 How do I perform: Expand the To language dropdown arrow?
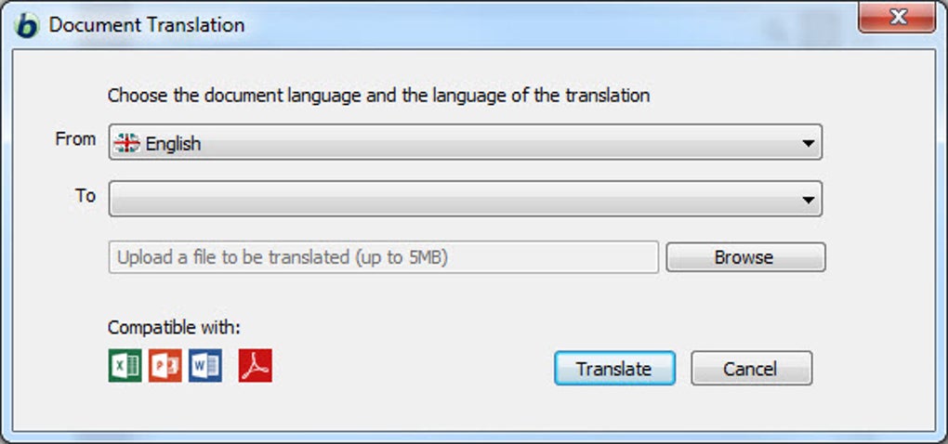[x=808, y=199]
